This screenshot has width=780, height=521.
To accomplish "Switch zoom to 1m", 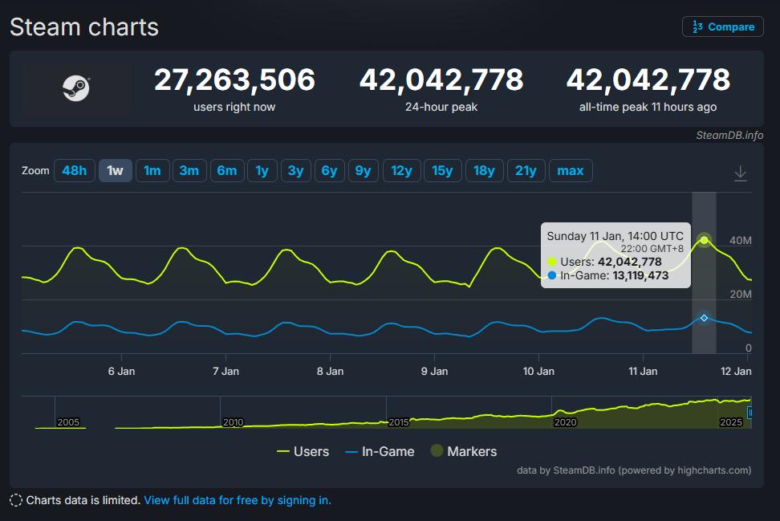I will (152, 170).
